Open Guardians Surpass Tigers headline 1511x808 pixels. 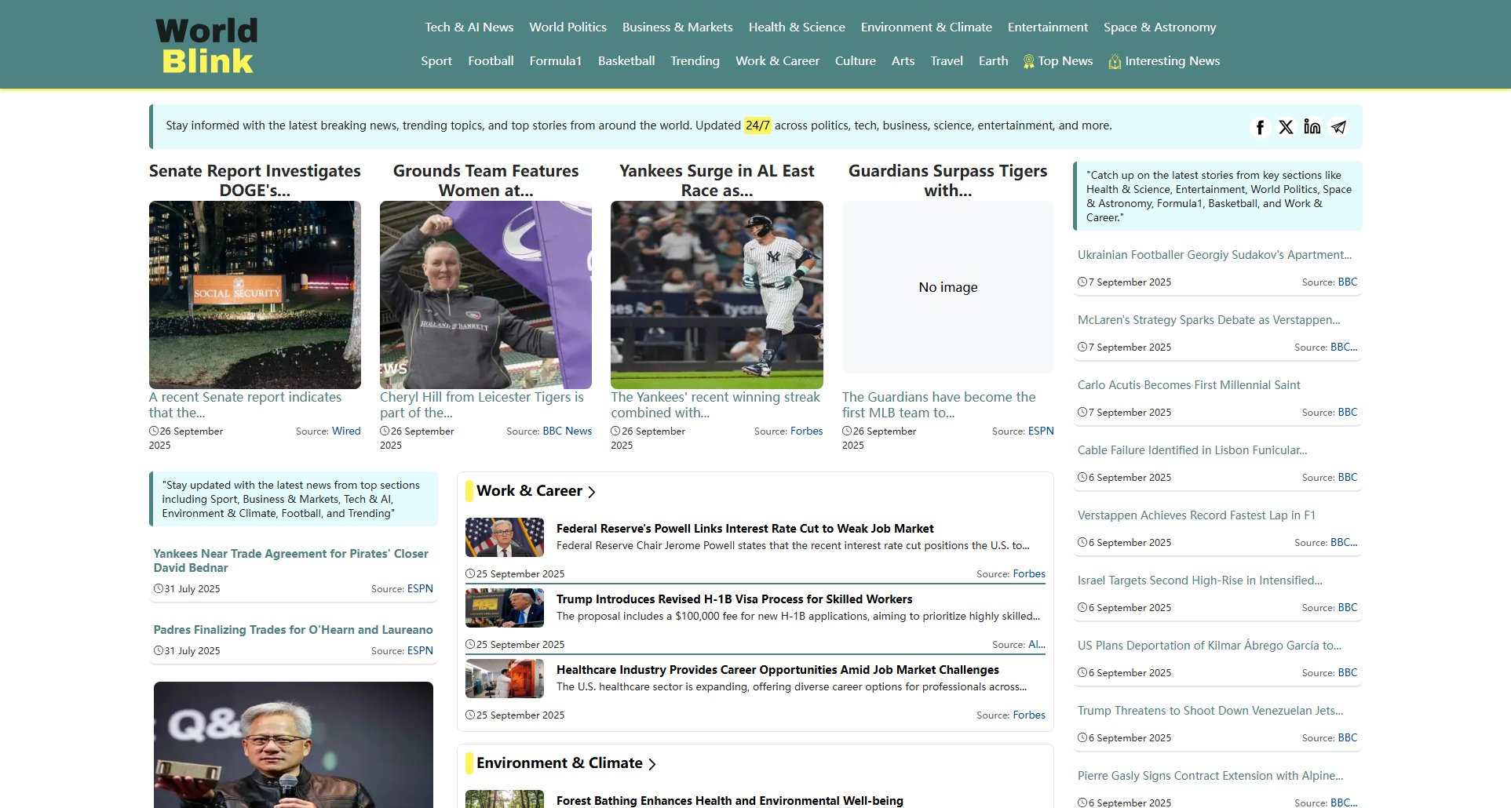coord(948,180)
